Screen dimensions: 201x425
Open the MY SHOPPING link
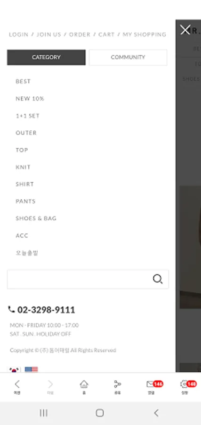pos(145,34)
